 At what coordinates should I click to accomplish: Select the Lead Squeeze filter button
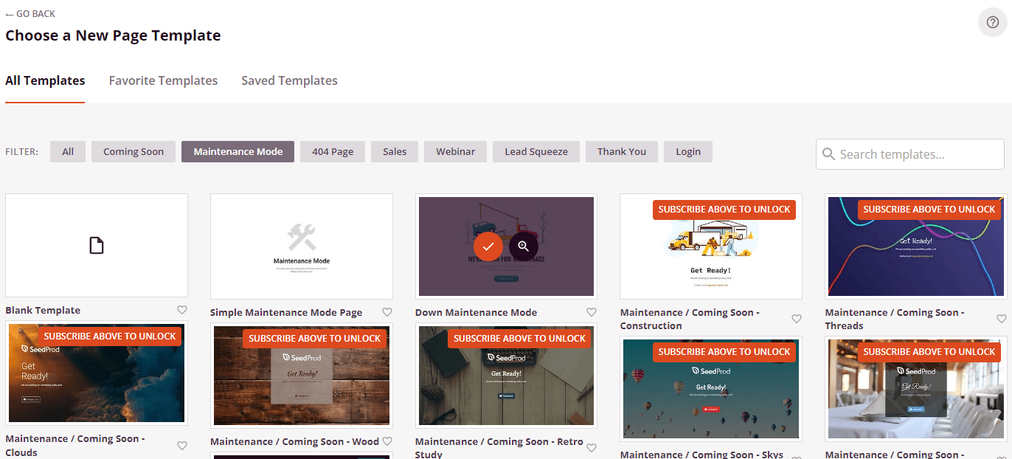click(536, 151)
